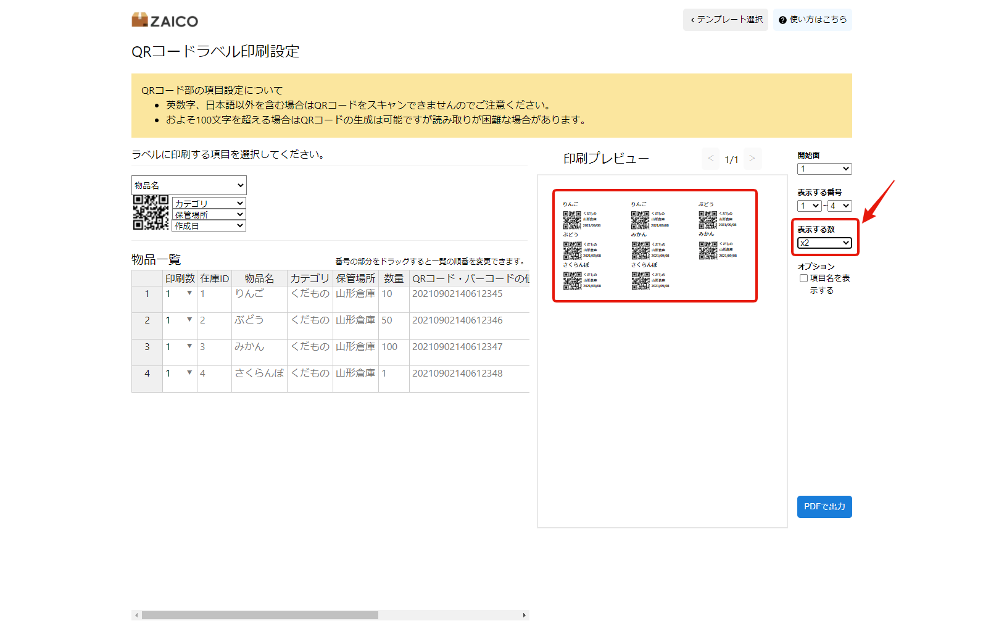Click the 在庫ID column header

pyautogui.click(x=214, y=278)
